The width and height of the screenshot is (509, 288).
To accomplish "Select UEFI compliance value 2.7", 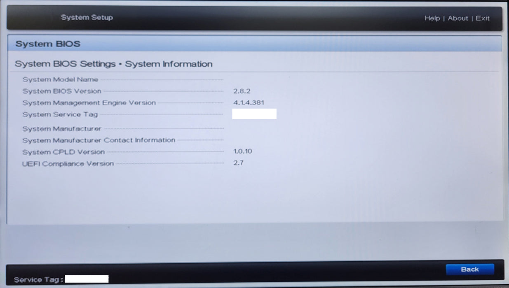I will 238,163.
